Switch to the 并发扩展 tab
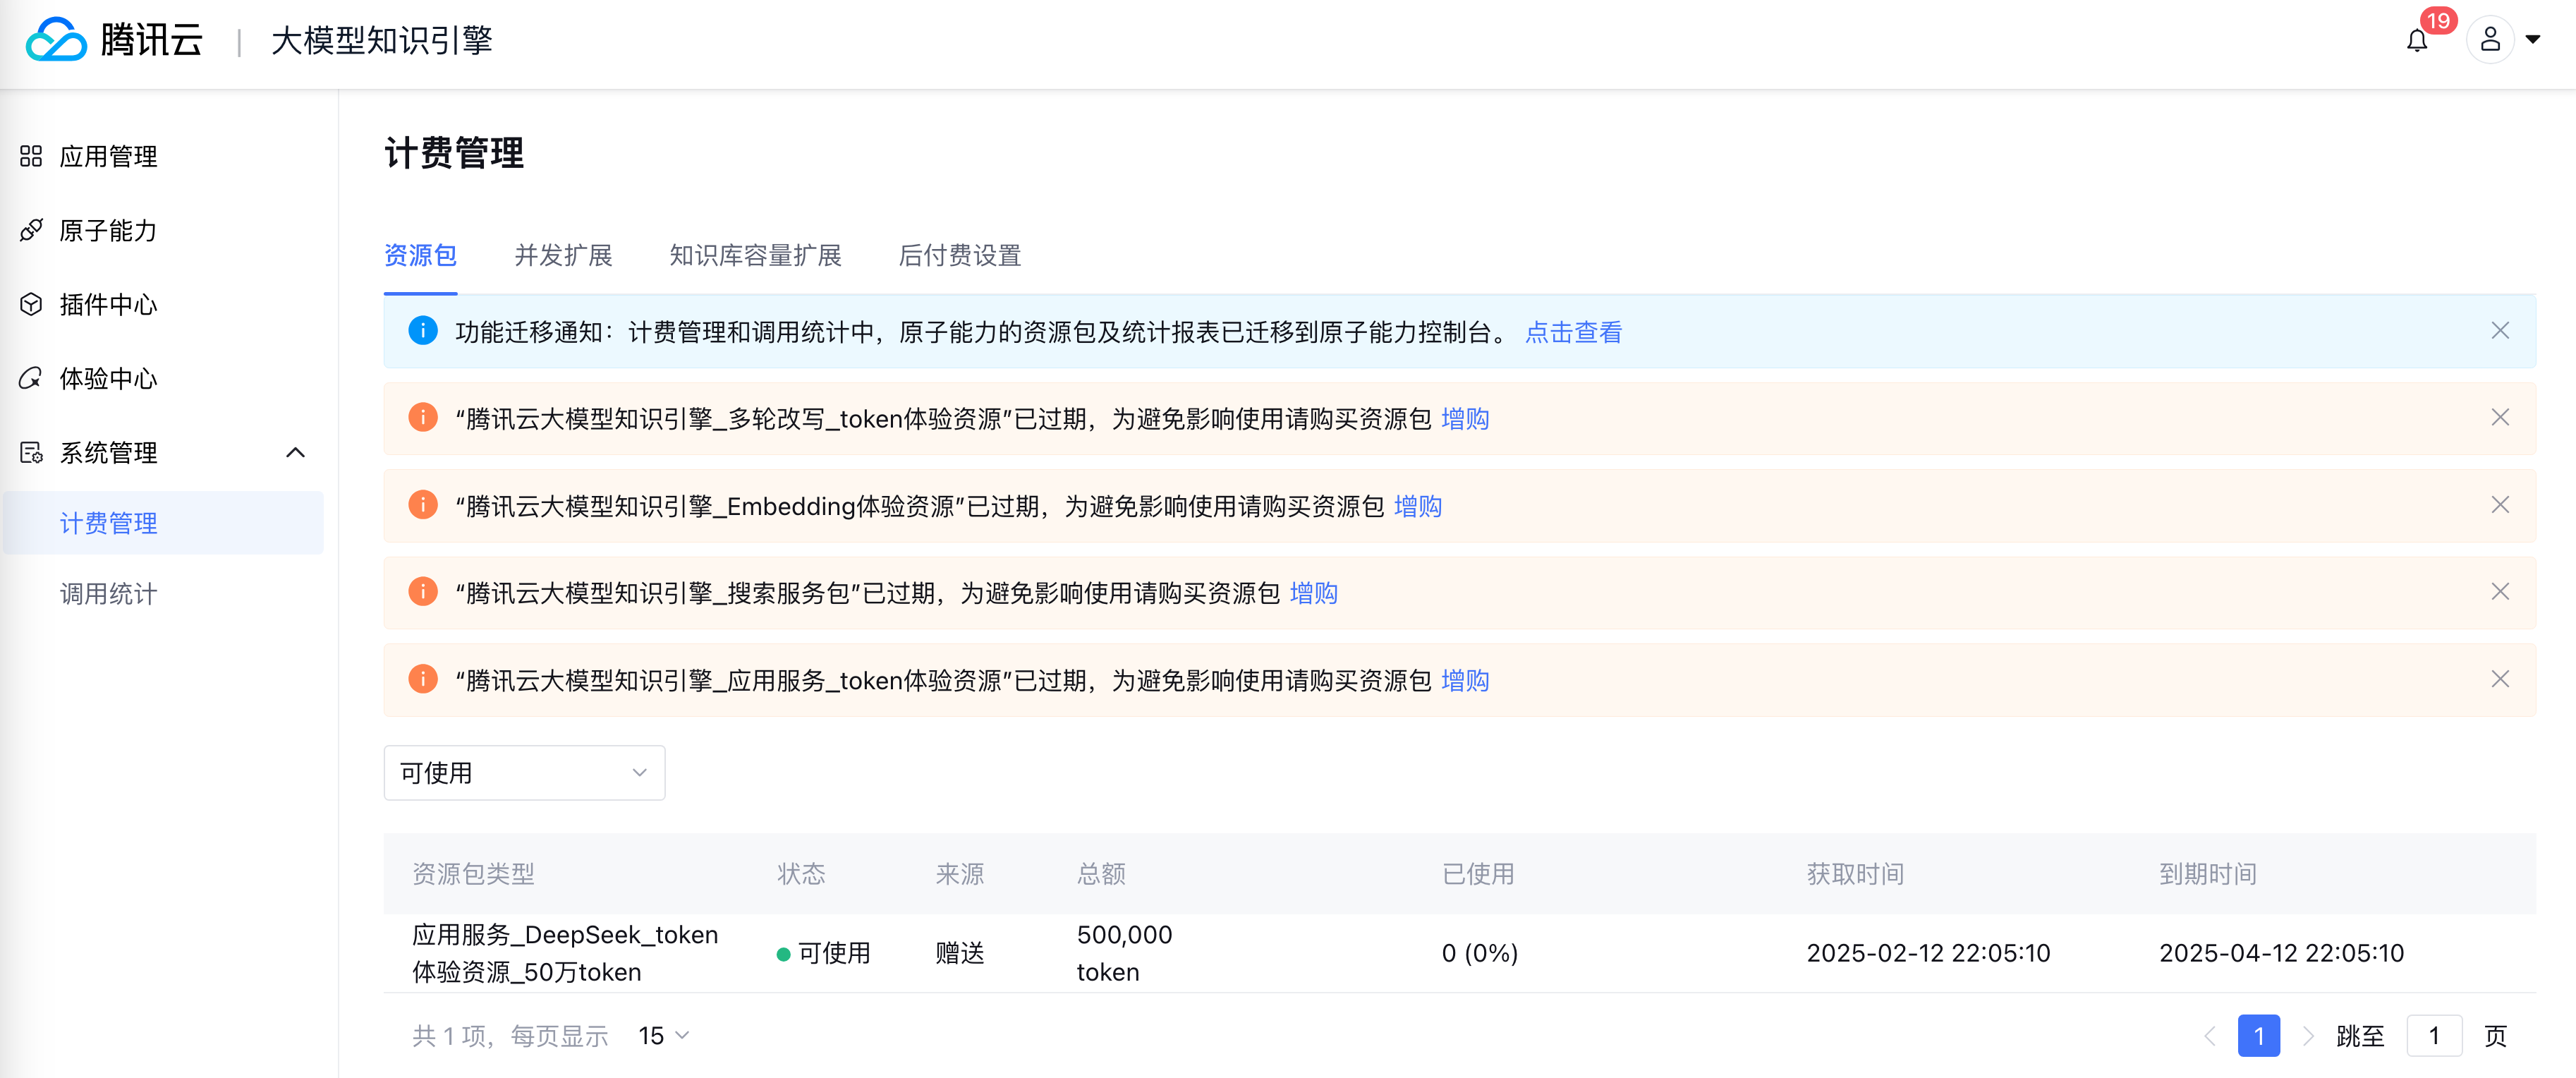Image resolution: width=2576 pixels, height=1078 pixels. (x=563, y=256)
